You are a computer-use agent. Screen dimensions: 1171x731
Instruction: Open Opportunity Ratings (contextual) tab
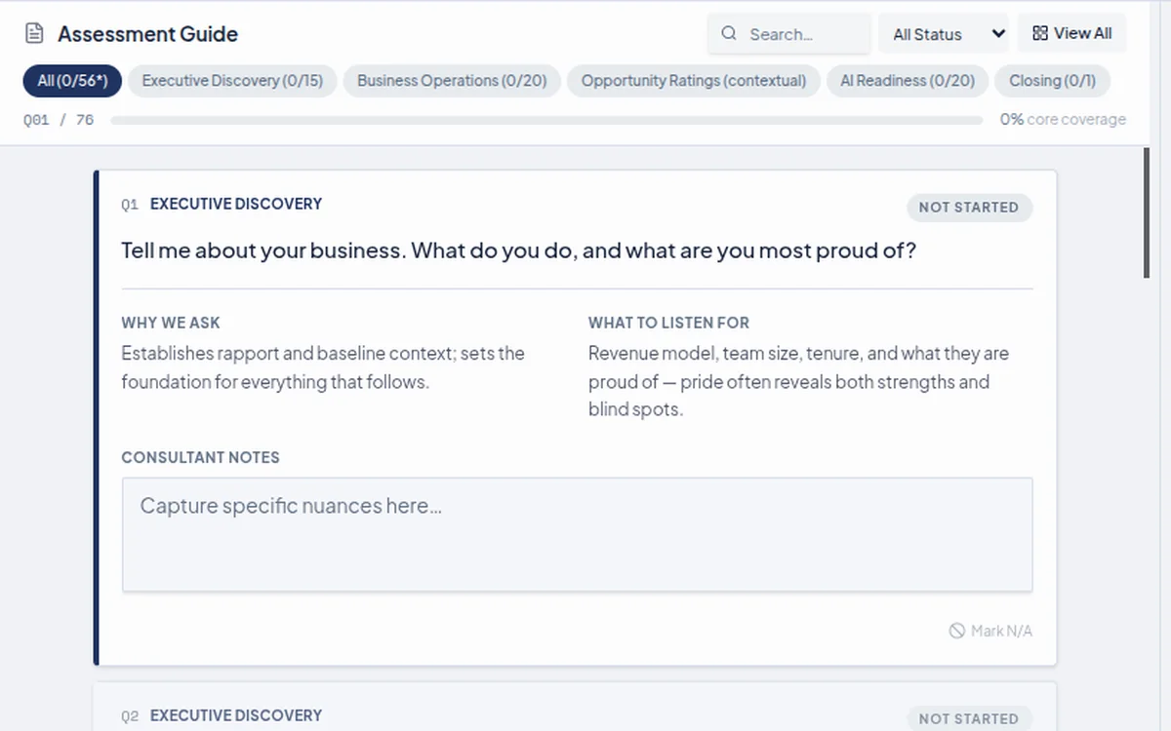tap(694, 81)
